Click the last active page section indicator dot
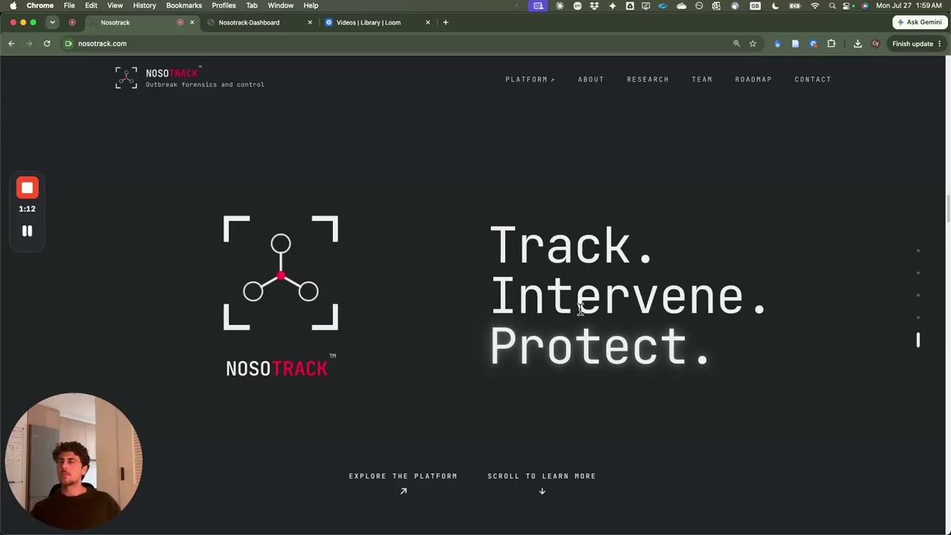Image resolution: width=951 pixels, height=535 pixels. 918,340
